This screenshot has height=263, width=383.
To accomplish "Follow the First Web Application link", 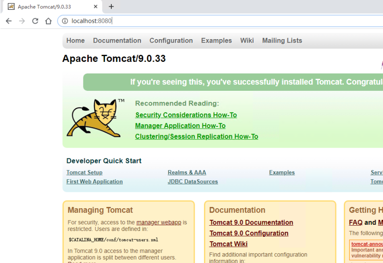I will [94, 182].
